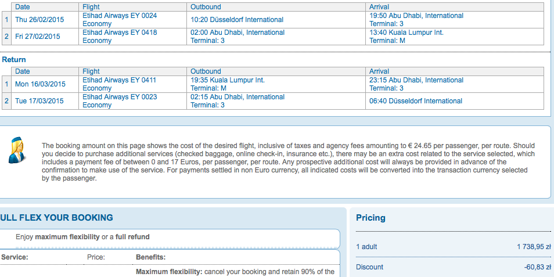Select the Etihad Airways EY 0024 flight cell
The height and width of the screenshot is (277, 554).
[x=132, y=20]
